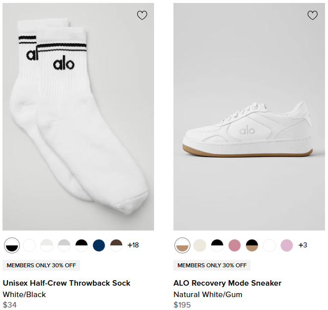Show 18 more sock colors
Screen dimensions: 328x310
133,245
